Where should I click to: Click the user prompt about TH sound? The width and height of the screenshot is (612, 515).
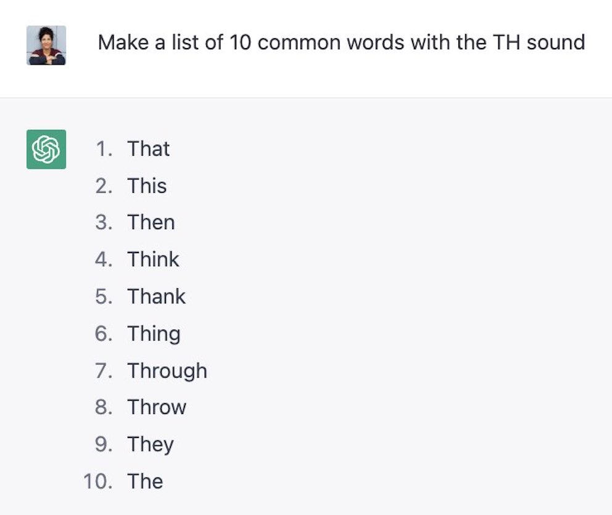[341, 43]
